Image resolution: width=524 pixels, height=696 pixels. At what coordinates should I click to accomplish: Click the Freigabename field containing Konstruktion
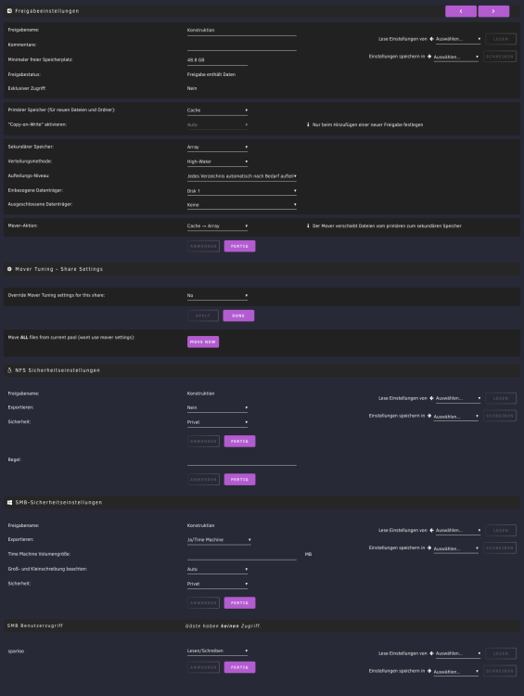[241, 31]
